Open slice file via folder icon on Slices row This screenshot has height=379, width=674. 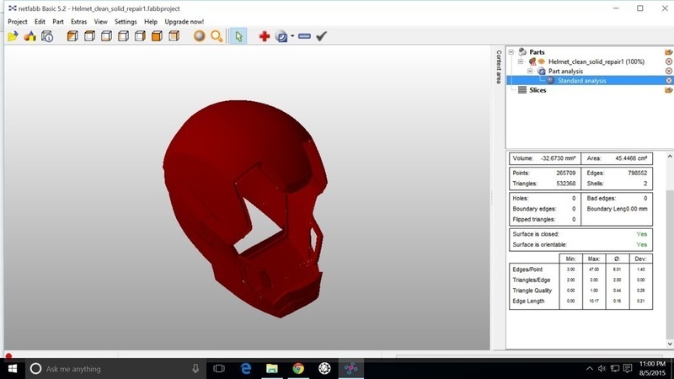point(668,90)
